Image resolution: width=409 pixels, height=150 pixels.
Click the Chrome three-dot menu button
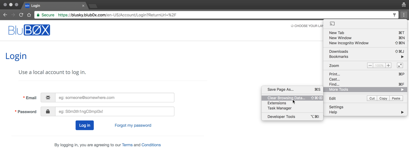click(x=404, y=15)
